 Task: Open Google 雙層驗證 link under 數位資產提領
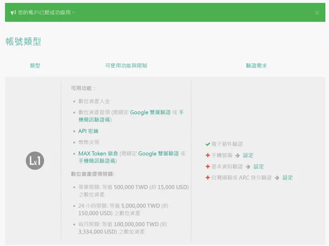coord(150,112)
